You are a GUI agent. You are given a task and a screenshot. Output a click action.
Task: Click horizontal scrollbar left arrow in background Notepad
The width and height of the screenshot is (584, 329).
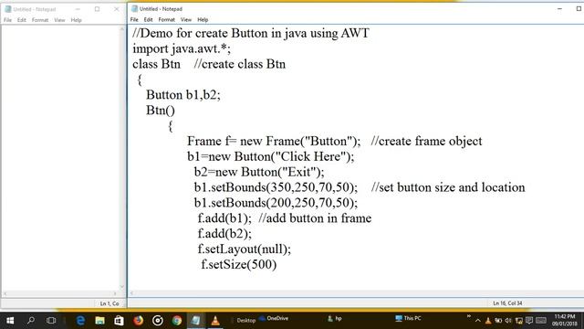[5, 293]
